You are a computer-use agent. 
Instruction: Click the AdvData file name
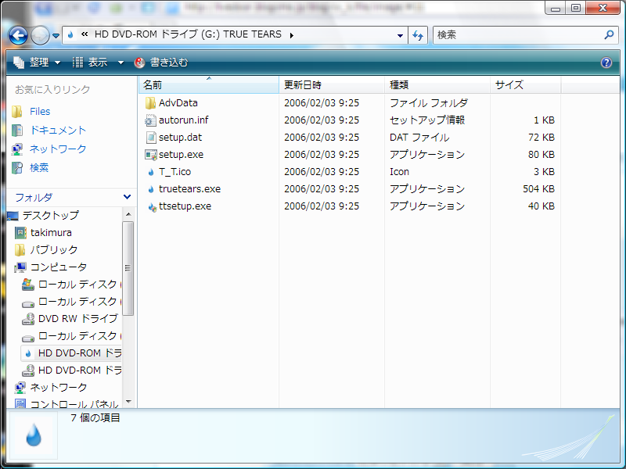178,103
